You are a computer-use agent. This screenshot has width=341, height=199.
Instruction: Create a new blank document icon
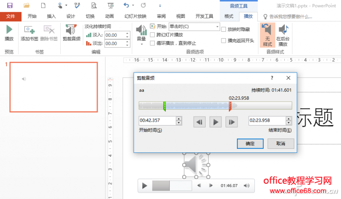(x=43, y=5)
